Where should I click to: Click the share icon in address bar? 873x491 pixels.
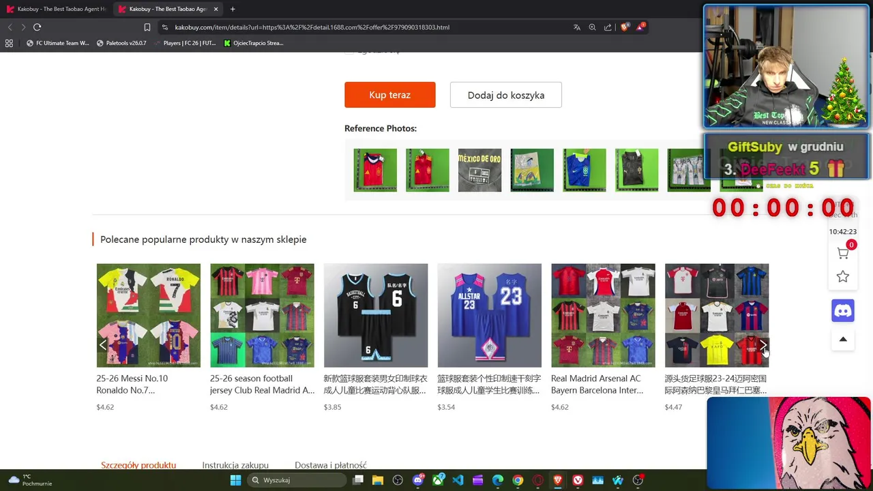click(x=608, y=27)
